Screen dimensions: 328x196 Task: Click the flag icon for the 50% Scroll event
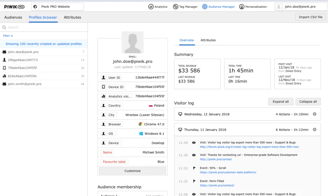pos(194,168)
